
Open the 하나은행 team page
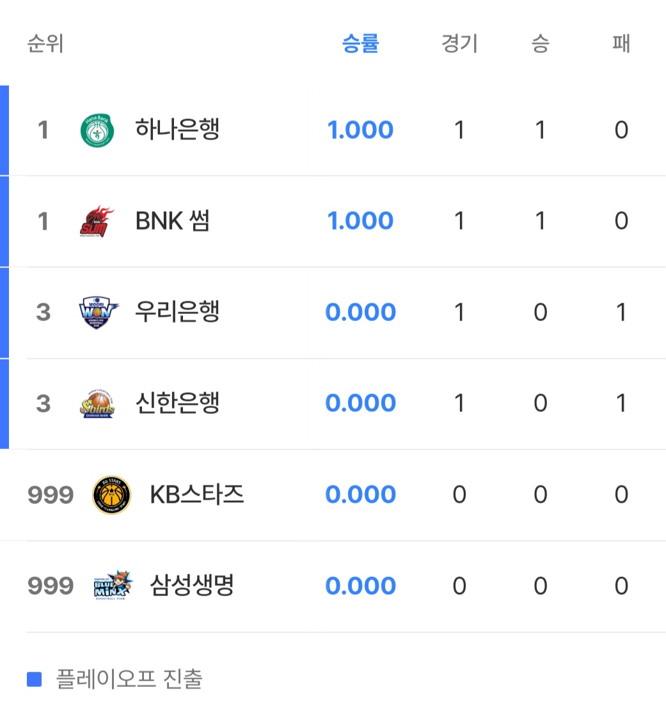pyautogui.click(x=177, y=130)
